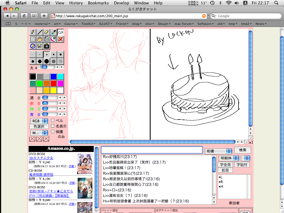Select the highlighted third brush size
Image resolution: width=284 pixels, height=213 pixels.
pos(47,54)
